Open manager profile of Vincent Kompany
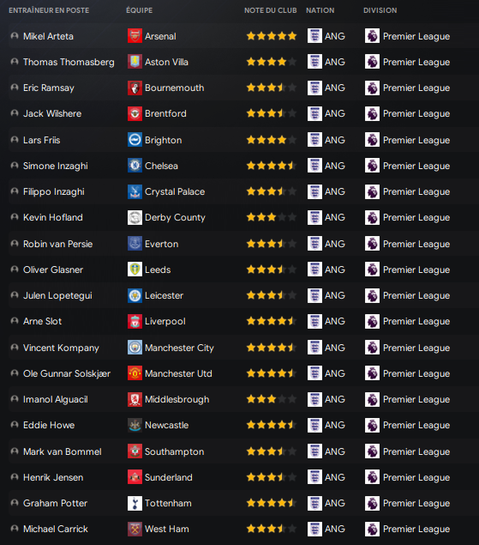The width and height of the screenshot is (479, 545). 61,348
